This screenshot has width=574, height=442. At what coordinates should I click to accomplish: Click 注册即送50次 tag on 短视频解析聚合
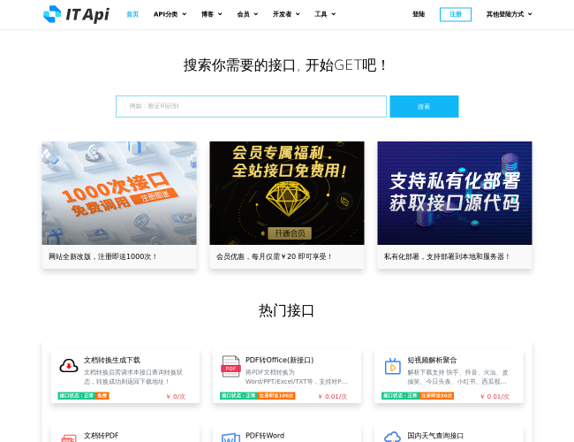click(x=436, y=396)
